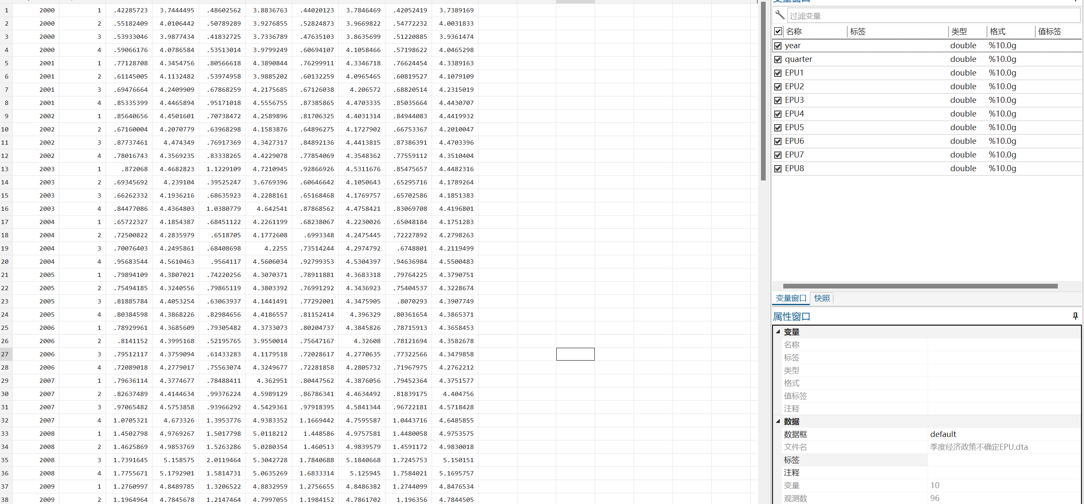Switch to the 变量窗口 tab
Image resolution: width=1084 pixels, height=504 pixels.
(790, 298)
